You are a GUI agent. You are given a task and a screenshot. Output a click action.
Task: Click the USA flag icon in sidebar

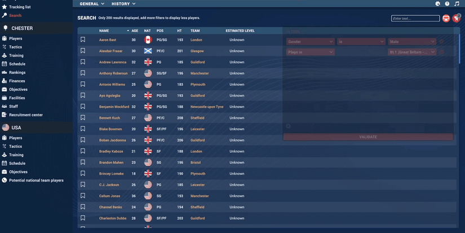click(5, 128)
